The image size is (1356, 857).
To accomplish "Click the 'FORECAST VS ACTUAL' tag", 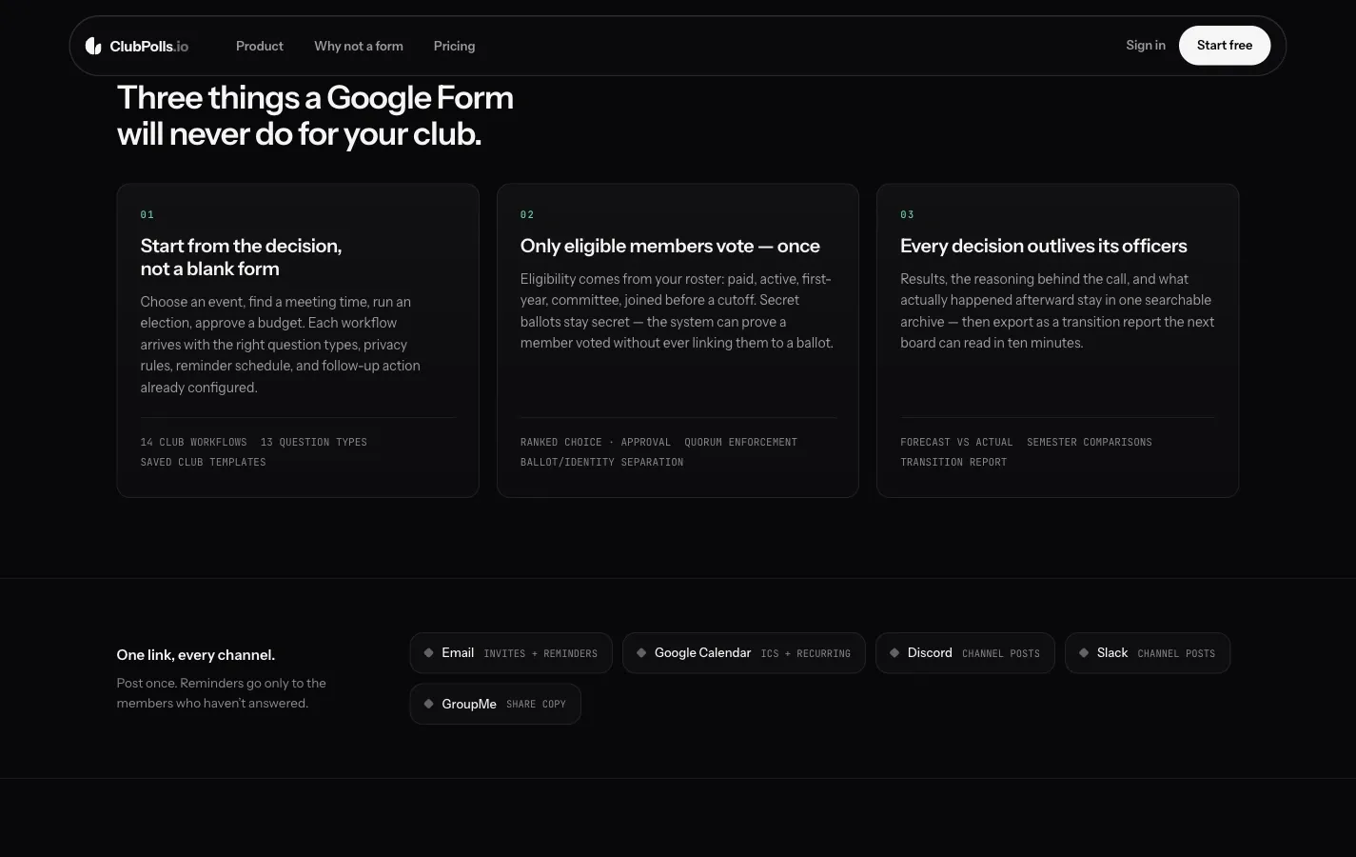I will point(956,442).
